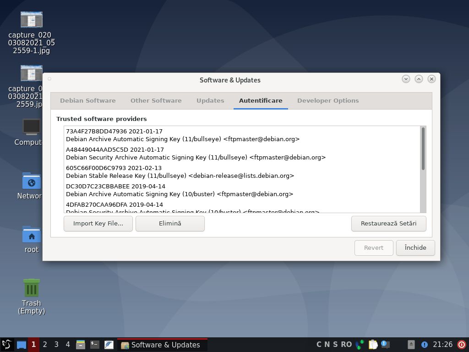Click the Import Key File... button
Image resolution: width=469 pixels, height=352 pixels.
point(98,224)
